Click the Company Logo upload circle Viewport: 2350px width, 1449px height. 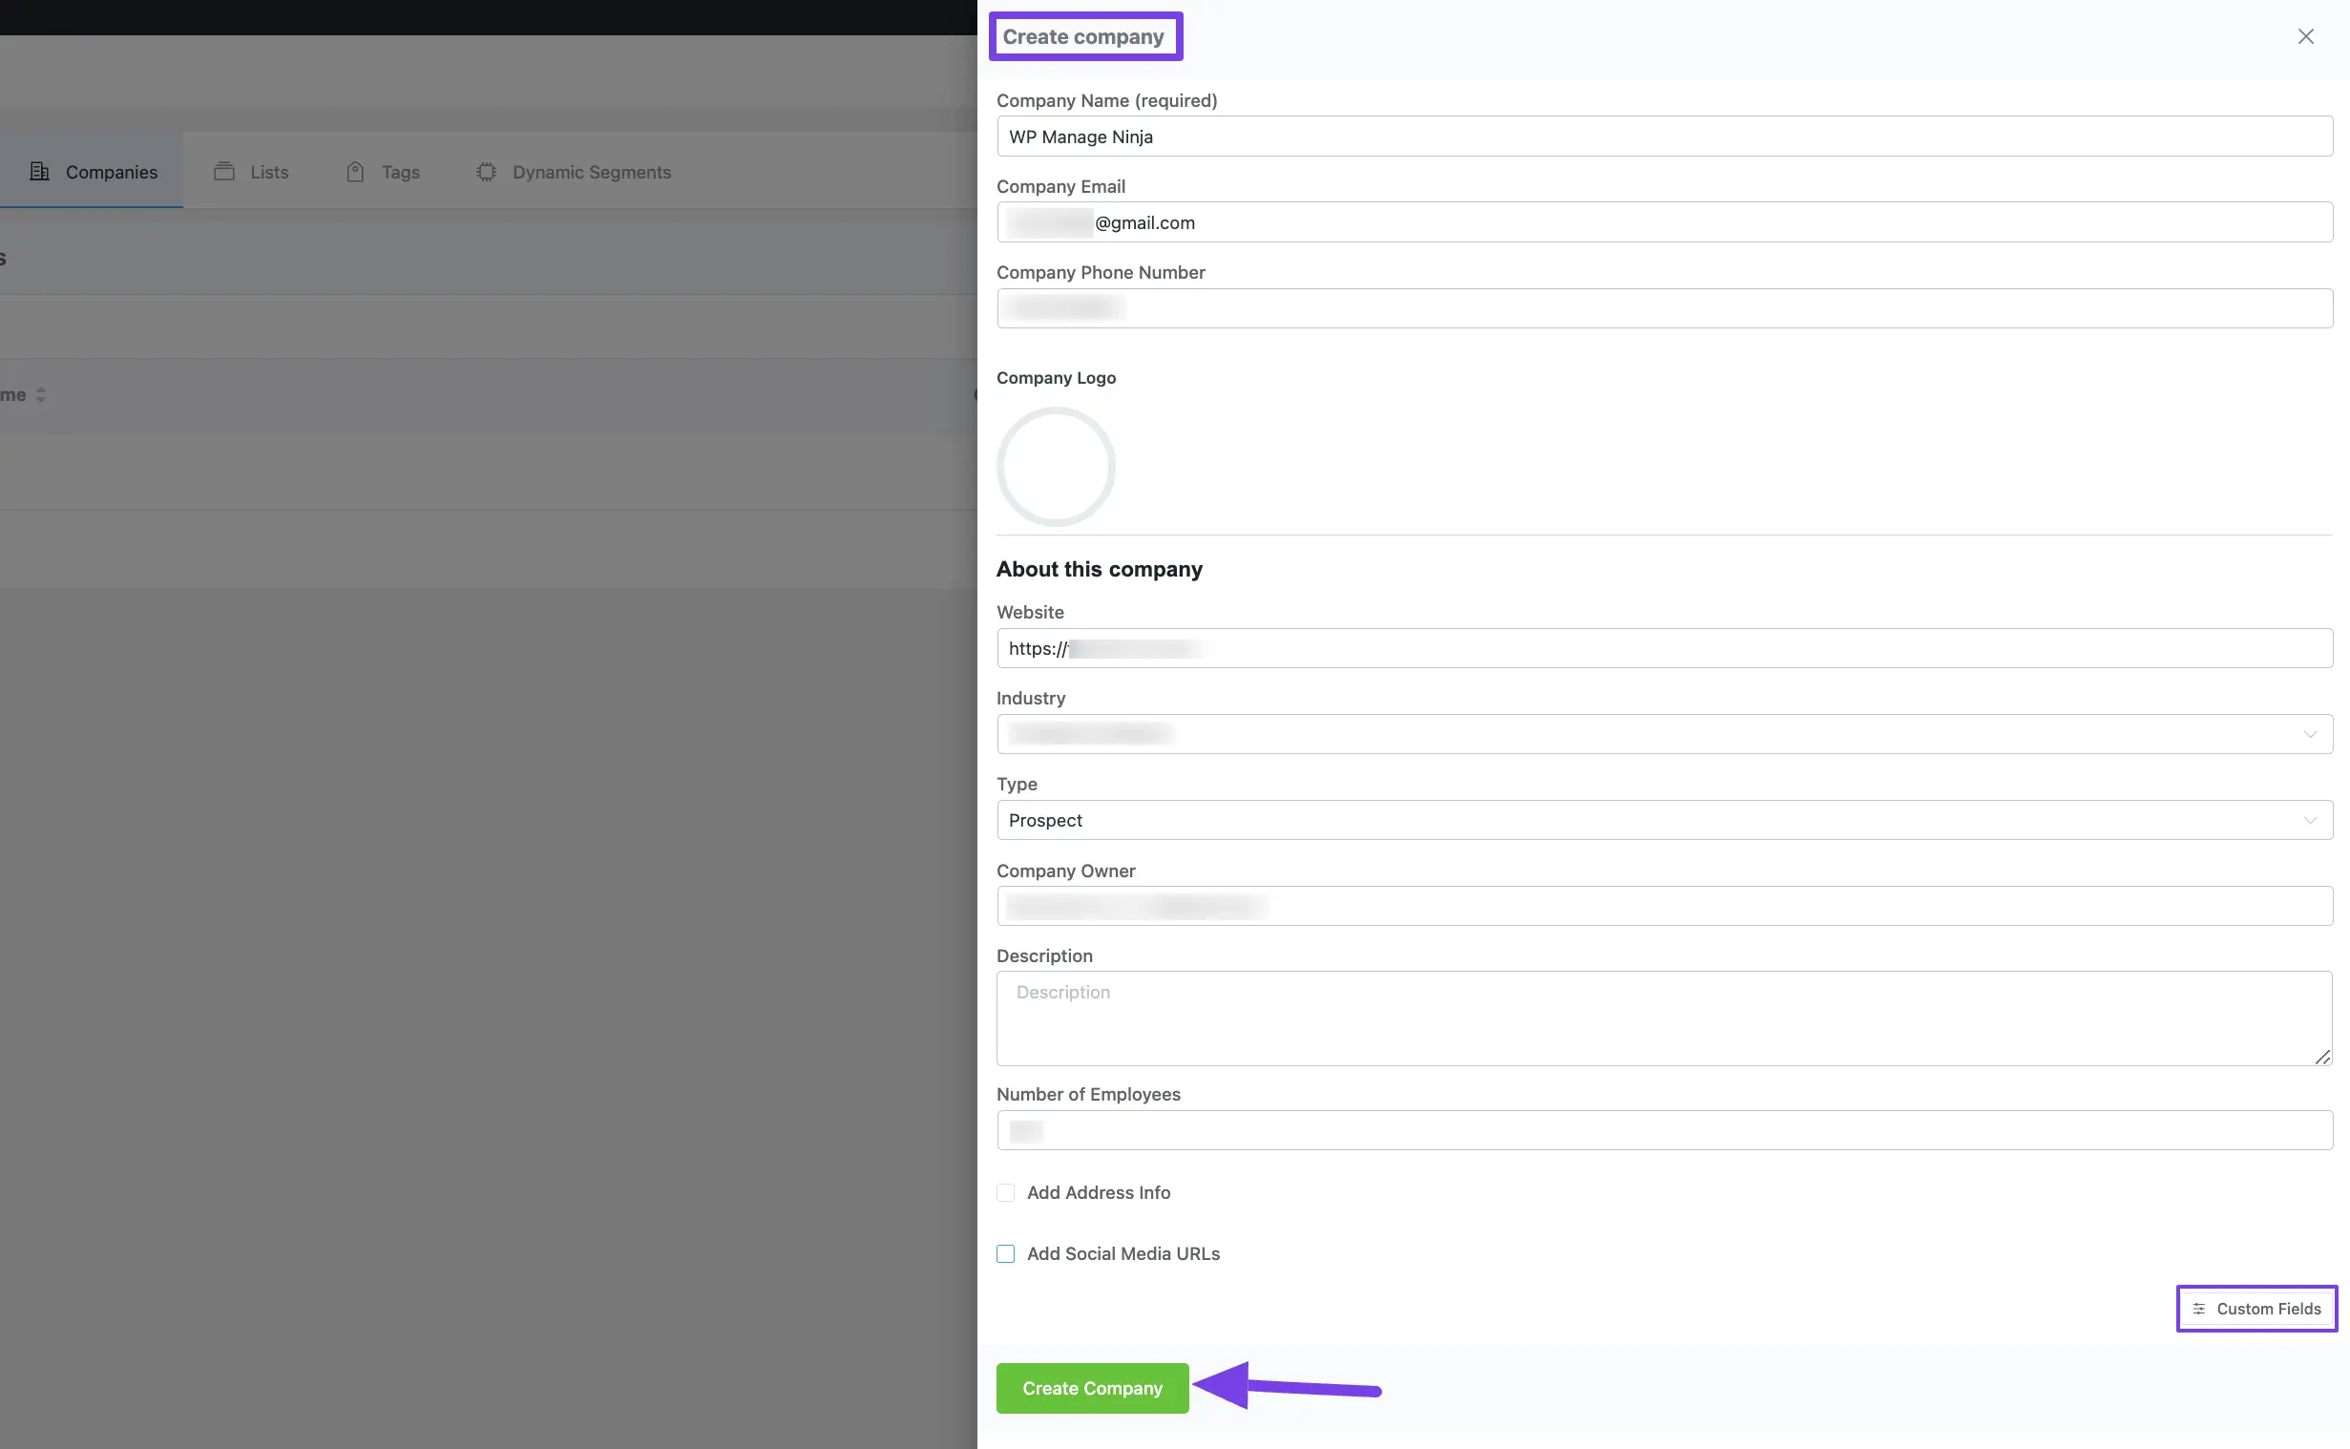[1056, 467]
